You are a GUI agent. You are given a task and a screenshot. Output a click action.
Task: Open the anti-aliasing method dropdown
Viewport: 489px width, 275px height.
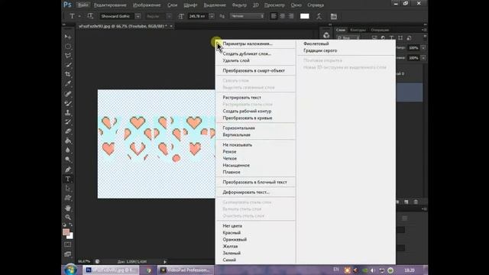click(x=247, y=16)
